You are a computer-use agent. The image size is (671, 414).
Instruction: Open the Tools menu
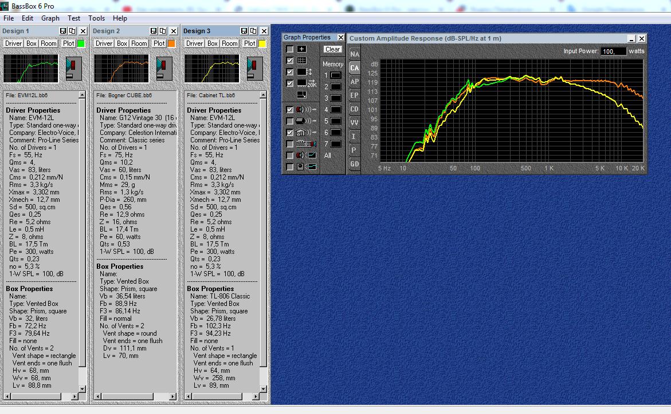click(97, 18)
